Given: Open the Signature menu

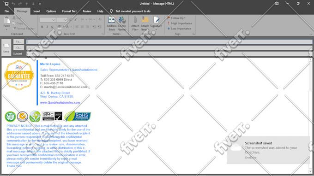Looking at the screenshot, I should (156, 24).
